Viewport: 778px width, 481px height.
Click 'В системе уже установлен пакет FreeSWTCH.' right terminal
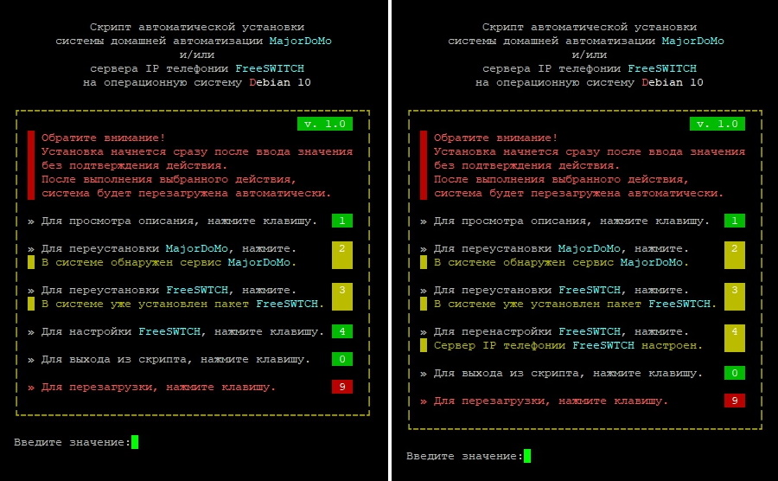pyautogui.click(x=575, y=304)
